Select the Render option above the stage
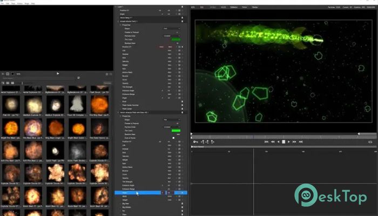The image size is (378, 216). coord(255,7)
